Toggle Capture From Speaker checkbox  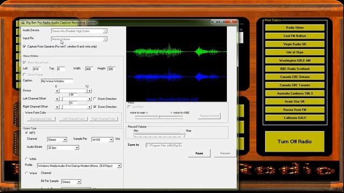24,47
